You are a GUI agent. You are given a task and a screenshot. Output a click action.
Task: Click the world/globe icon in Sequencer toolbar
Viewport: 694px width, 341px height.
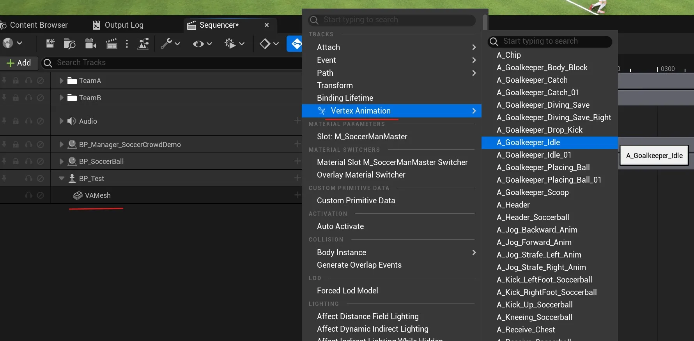8,43
